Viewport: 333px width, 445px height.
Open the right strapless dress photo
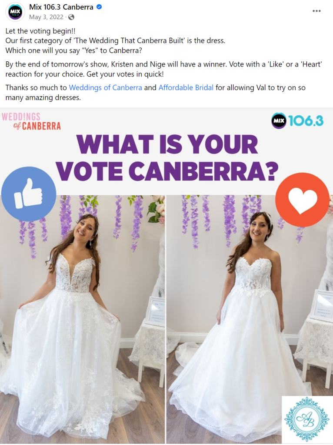[250, 319]
